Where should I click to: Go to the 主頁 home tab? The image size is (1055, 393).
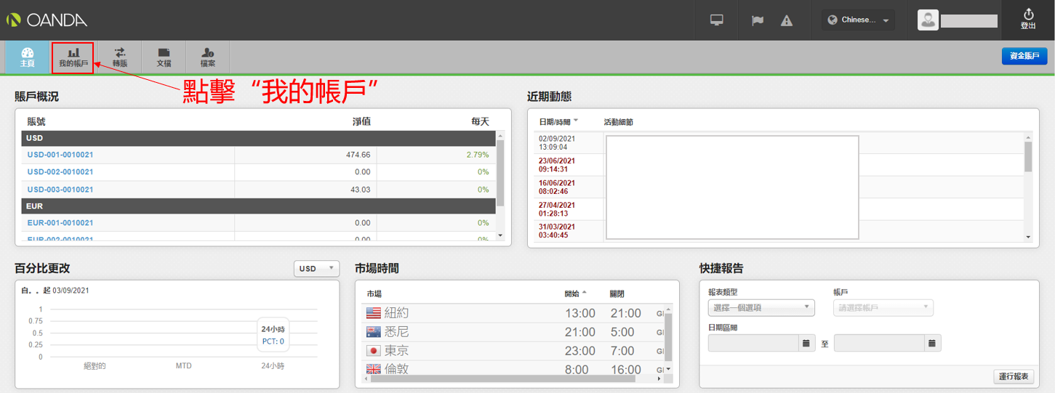click(x=27, y=57)
